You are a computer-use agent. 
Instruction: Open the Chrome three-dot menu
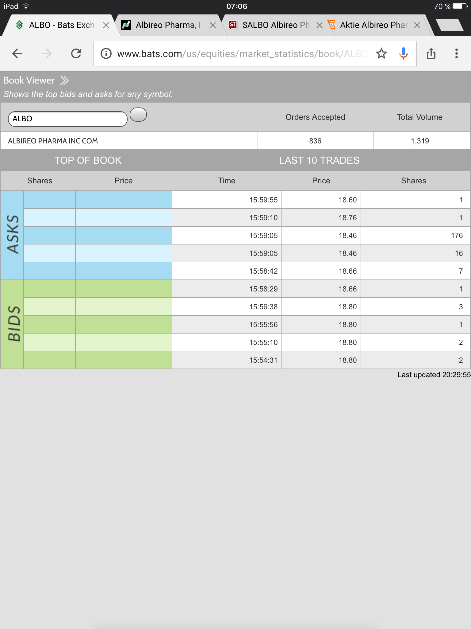[x=457, y=54]
